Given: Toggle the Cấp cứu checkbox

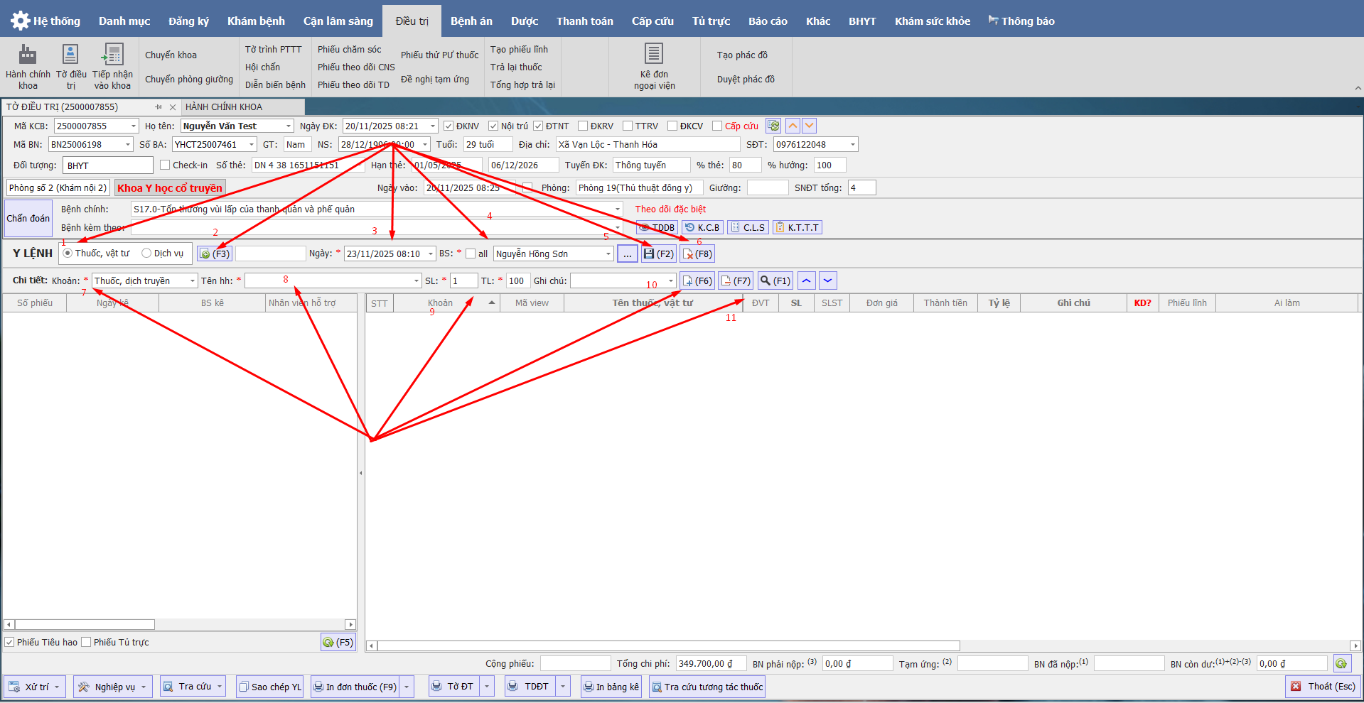Looking at the screenshot, I should 717,126.
